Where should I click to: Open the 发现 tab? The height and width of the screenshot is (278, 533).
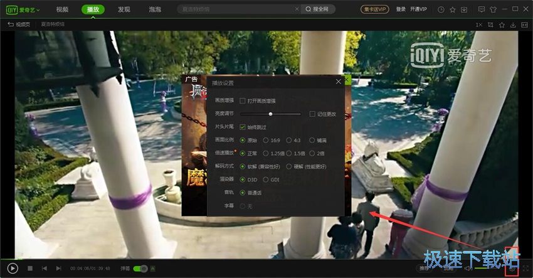click(x=124, y=9)
